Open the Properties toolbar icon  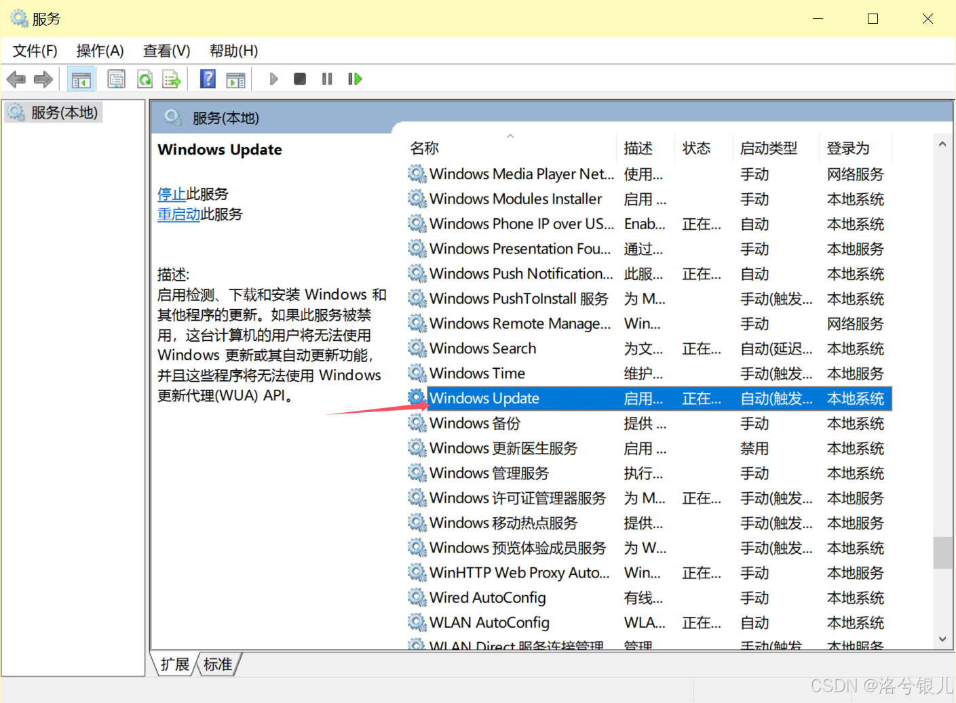tap(117, 79)
